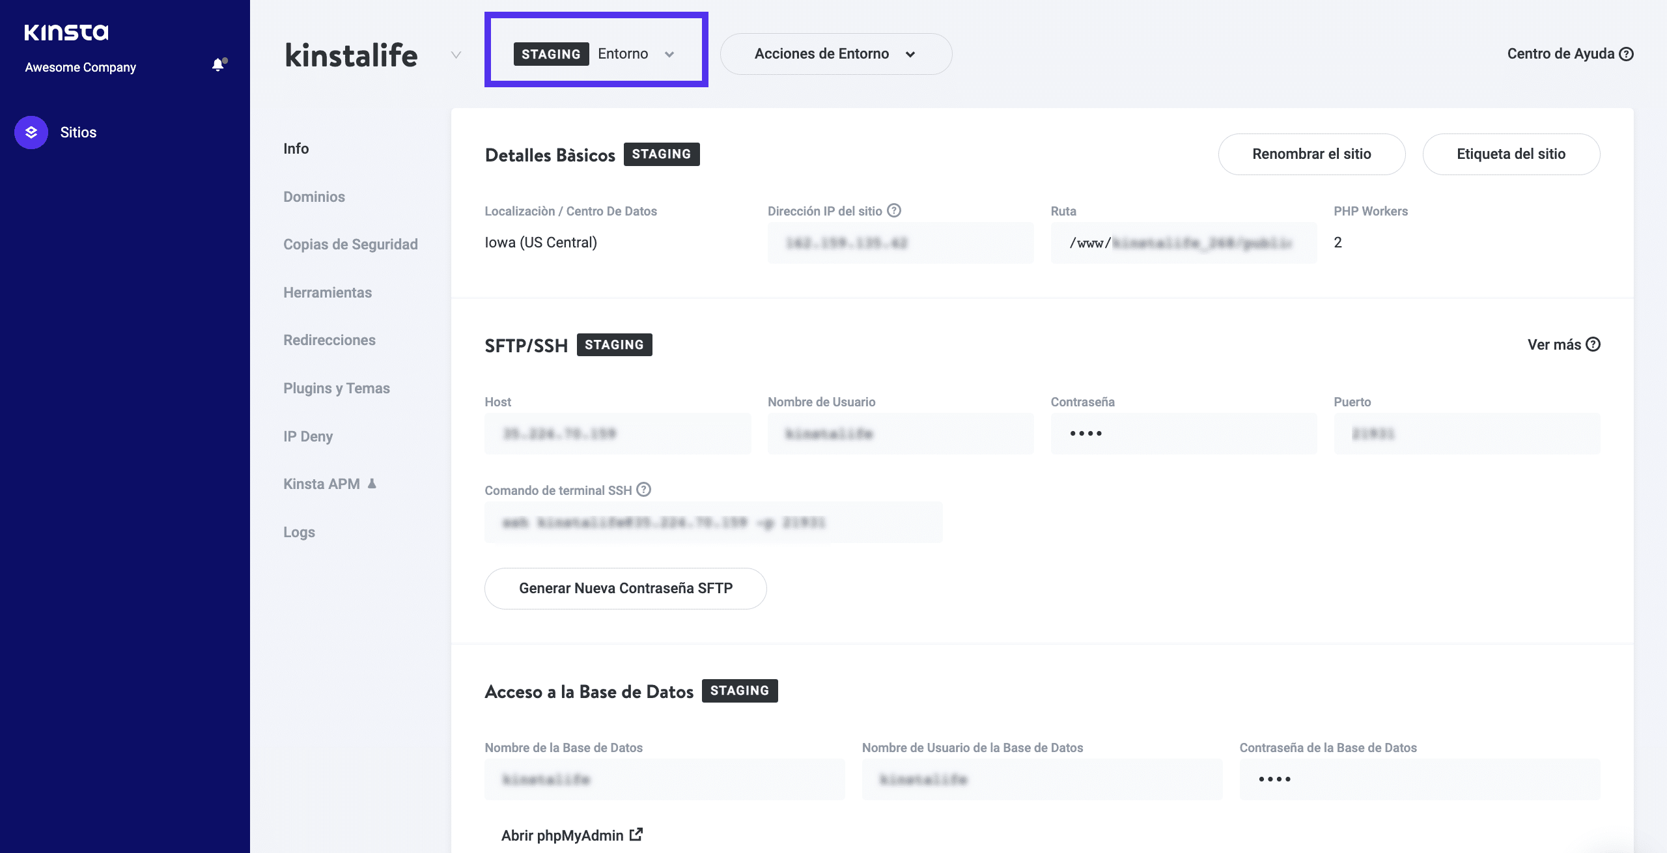
Task: Open the Copias de Seguridad section
Action: pyautogui.click(x=350, y=244)
